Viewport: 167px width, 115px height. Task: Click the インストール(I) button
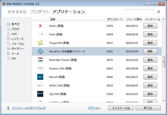click(121, 108)
